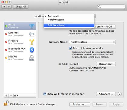Select NUVPN service in list
127x110 pixels.
20,58
